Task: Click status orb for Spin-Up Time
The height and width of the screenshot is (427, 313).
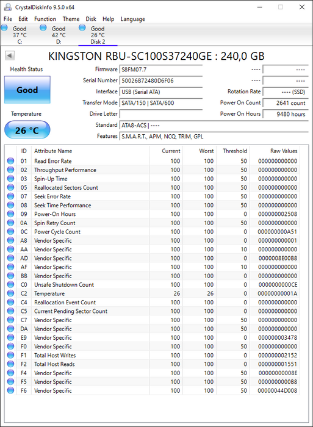Action: point(10,179)
